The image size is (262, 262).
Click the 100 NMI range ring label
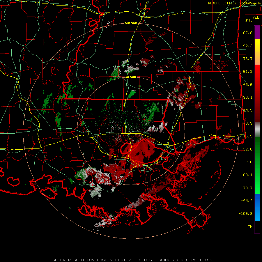pos(131,23)
